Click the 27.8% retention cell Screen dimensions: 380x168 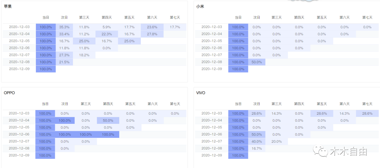(152, 34)
